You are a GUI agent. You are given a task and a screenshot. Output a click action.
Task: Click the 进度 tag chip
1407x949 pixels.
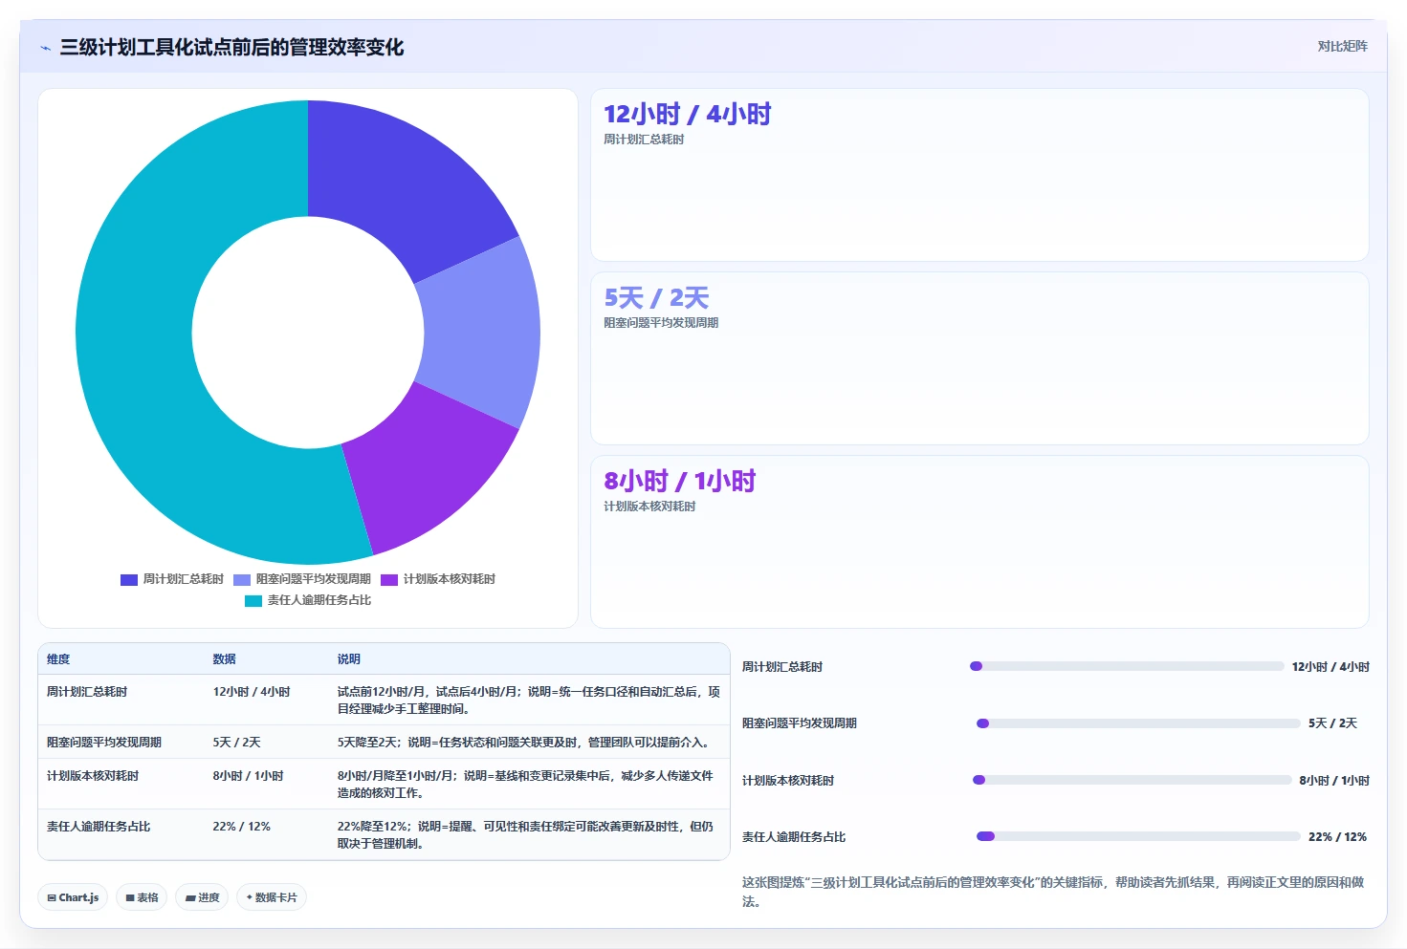click(x=202, y=897)
